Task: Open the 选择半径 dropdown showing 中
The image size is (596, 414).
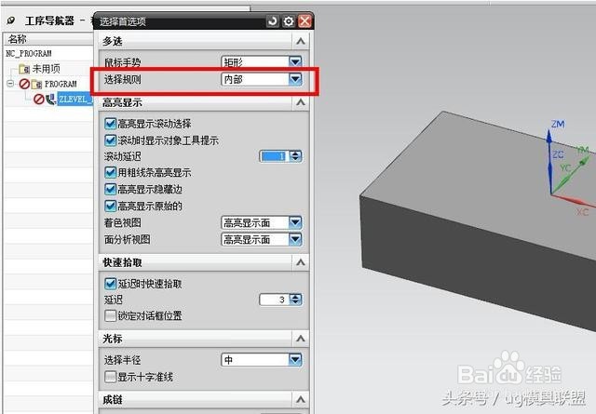Action: click(262, 360)
